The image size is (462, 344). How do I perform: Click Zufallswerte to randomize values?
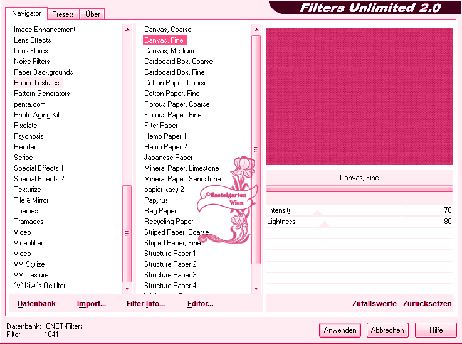pyautogui.click(x=374, y=304)
